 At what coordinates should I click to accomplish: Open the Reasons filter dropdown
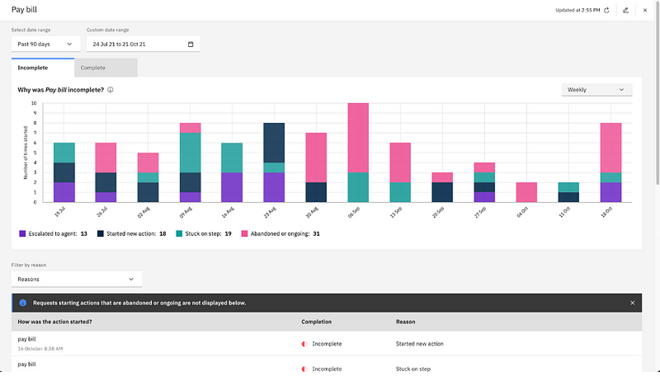coord(77,280)
